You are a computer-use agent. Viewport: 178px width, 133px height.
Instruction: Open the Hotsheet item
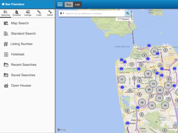(28, 54)
